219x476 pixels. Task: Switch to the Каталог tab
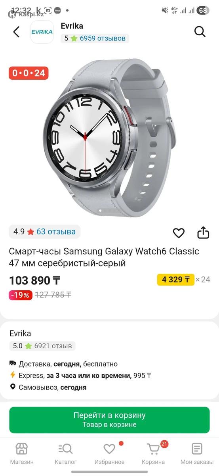tap(66, 454)
